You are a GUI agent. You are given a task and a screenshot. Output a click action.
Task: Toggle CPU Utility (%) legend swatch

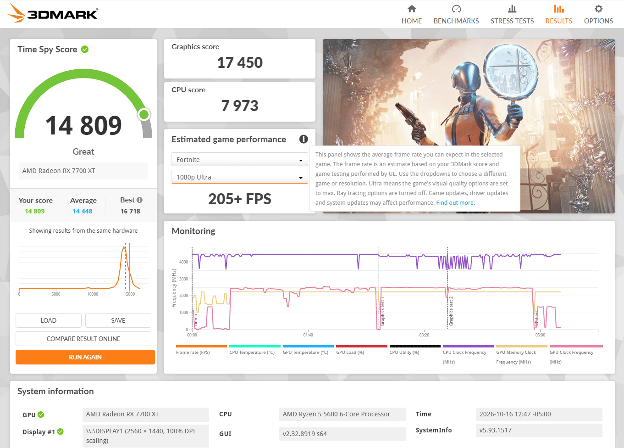pyautogui.click(x=415, y=347)
